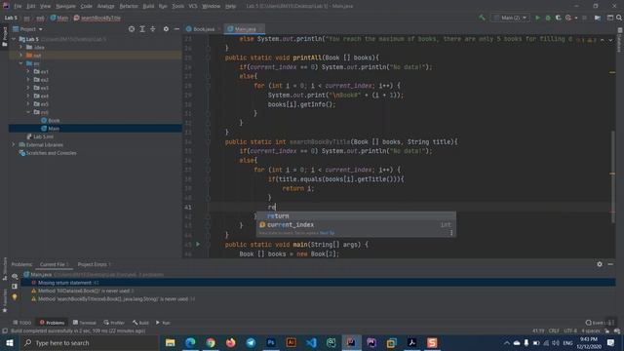This screenshot has height=351, width=624.
Task: Click Locate file target icon in Project panel
Action: (x=132, y=29)
